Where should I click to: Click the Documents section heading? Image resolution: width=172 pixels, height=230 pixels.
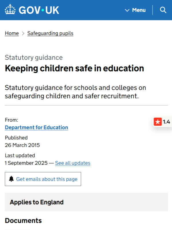(23, 221)
